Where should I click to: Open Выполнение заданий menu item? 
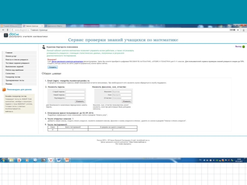tap(19, 67)
